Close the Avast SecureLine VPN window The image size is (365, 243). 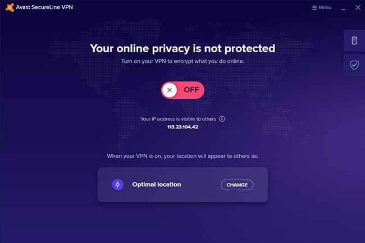[x=358, y=7]
